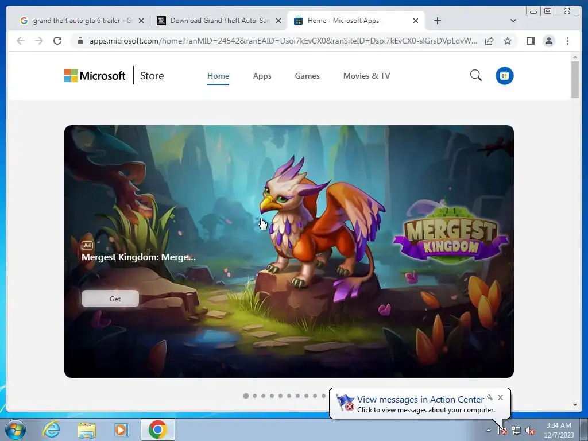The image size is (588, 441).
Task: Click Chrome icon in taskbar
Action: pyautogui.click(x=158, y=430)
